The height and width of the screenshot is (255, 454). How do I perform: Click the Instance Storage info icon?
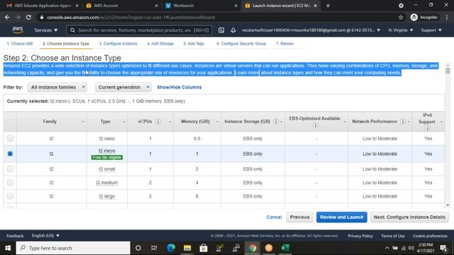[276, 121]
